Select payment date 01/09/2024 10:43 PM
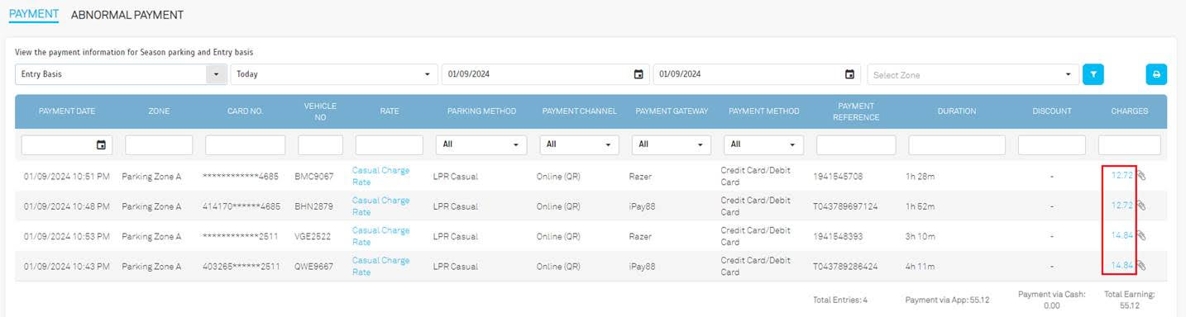Screen dimensions: 1186x317 pyautogui.click(x=68, y=266)
